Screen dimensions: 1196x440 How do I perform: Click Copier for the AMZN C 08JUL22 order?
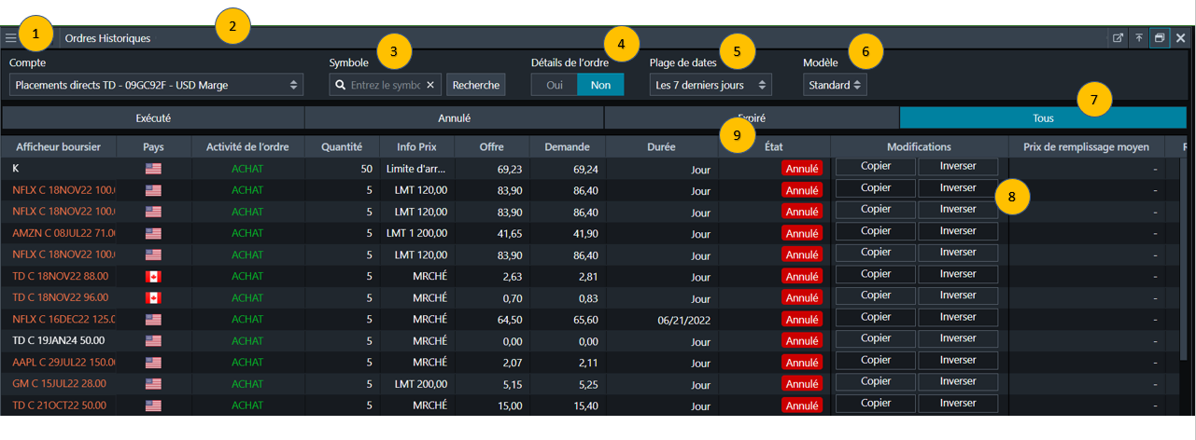point(875,231)
